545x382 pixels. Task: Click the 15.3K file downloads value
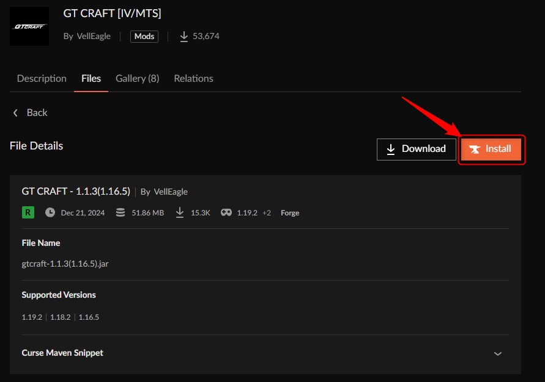coord(201,213)
